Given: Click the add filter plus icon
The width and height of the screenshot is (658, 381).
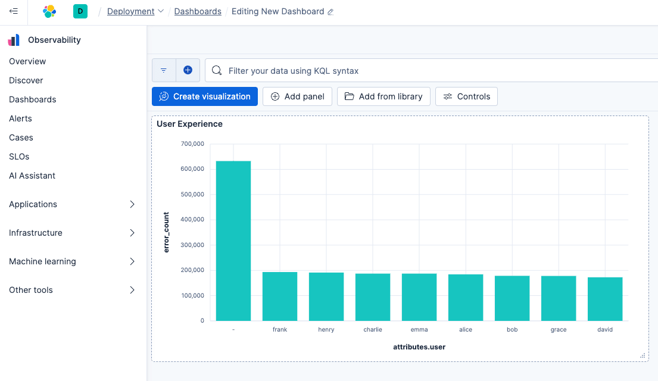Looking at the screenshot, I should pos(188,70).
